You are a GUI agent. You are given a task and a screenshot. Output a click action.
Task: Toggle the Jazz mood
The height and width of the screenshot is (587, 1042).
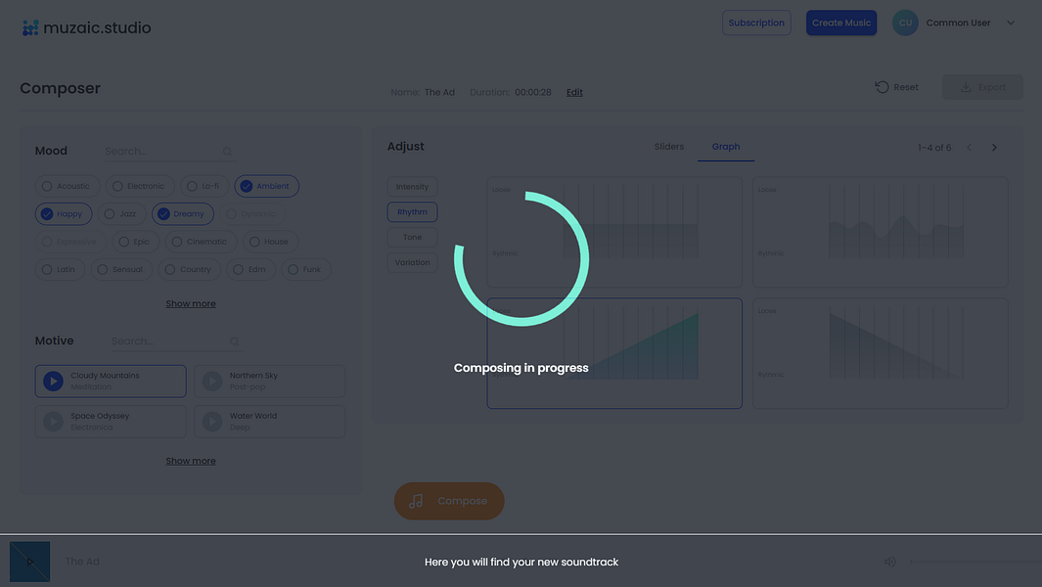pyautogui.click(x=121, y=214)
